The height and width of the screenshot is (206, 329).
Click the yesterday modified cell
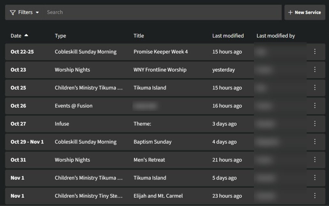224,70
